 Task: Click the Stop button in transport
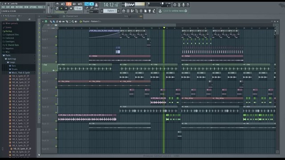tap(66, 8)
